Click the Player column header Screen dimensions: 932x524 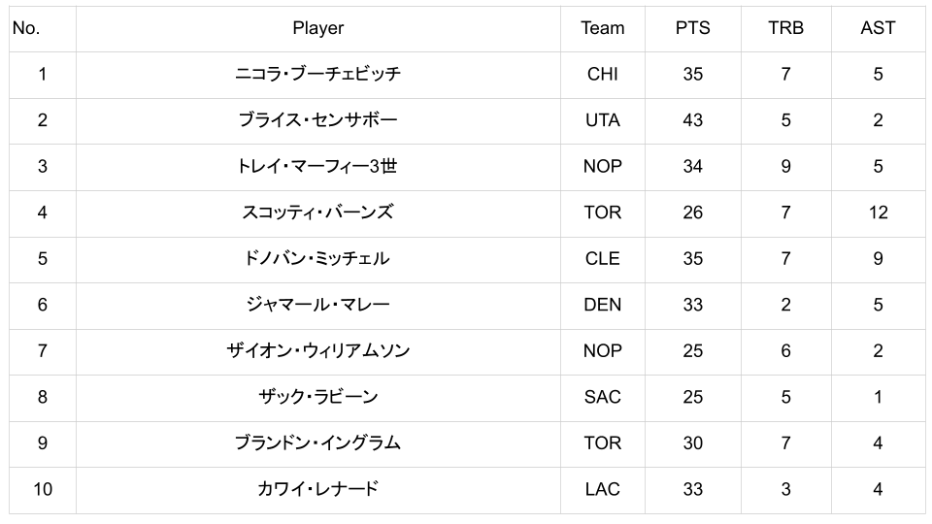click(318, 28)
